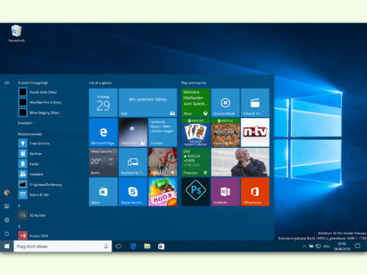
Task: Open the Xbox tile
Action: 195,103
